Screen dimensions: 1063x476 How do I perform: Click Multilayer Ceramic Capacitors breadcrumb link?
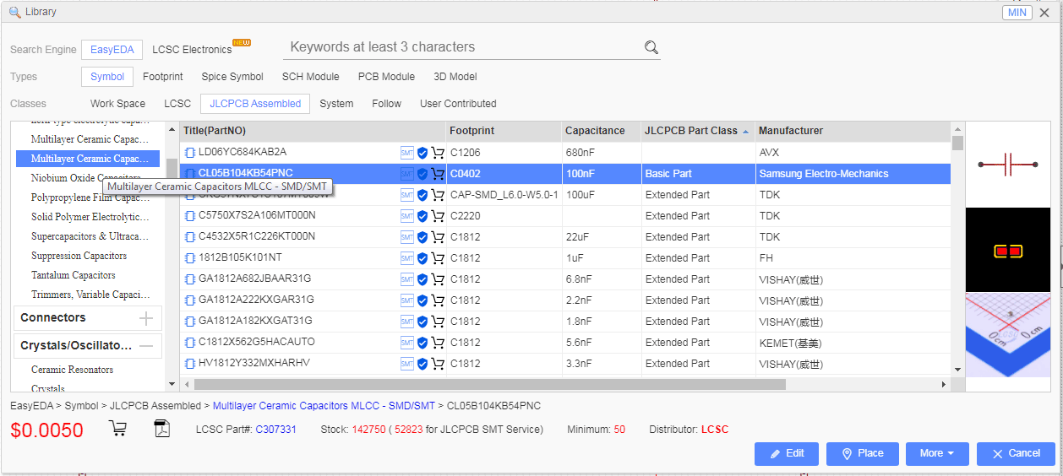point(324,406)
